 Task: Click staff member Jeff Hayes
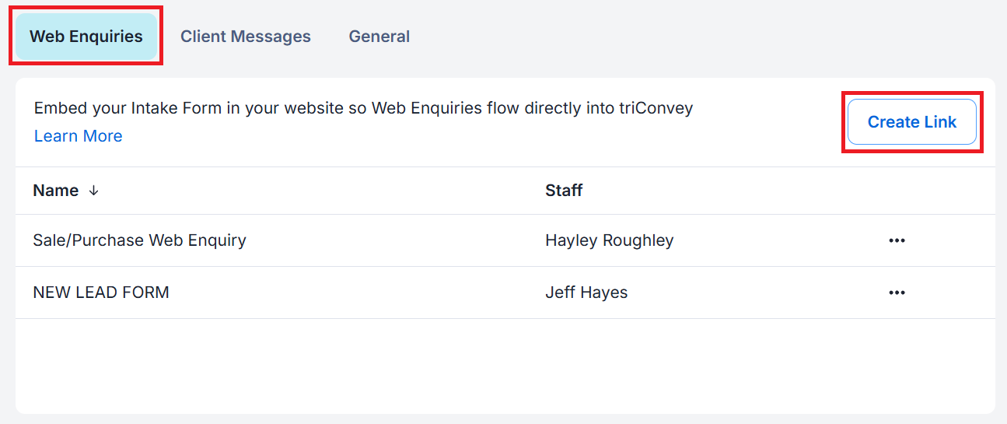coord(586,293)
